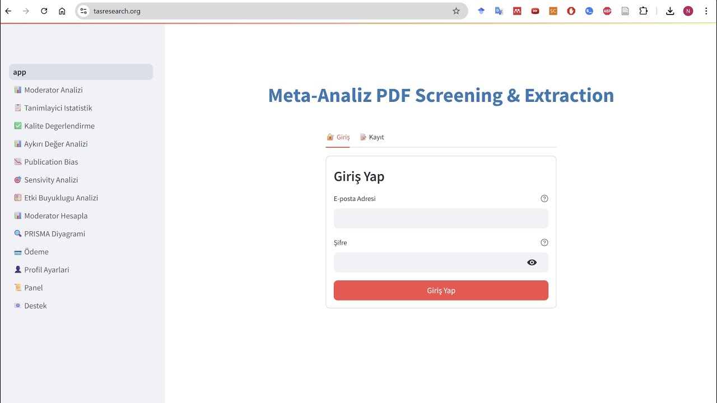Open the Extensions puzzle icon

(x=643, y=11)
